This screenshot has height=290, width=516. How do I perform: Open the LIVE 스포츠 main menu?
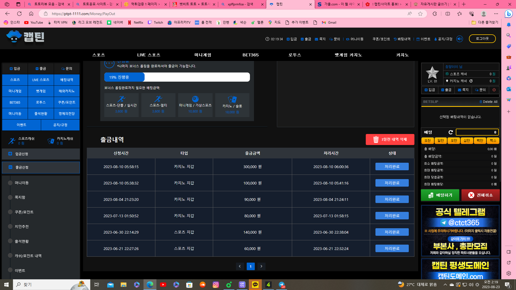pos(149,55)
